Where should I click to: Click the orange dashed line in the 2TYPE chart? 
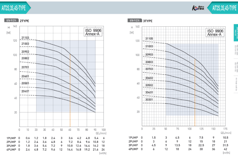point(70,90)
